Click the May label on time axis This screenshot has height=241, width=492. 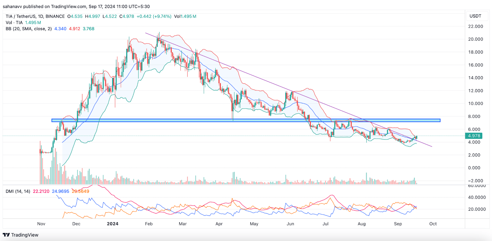(254, 224)
